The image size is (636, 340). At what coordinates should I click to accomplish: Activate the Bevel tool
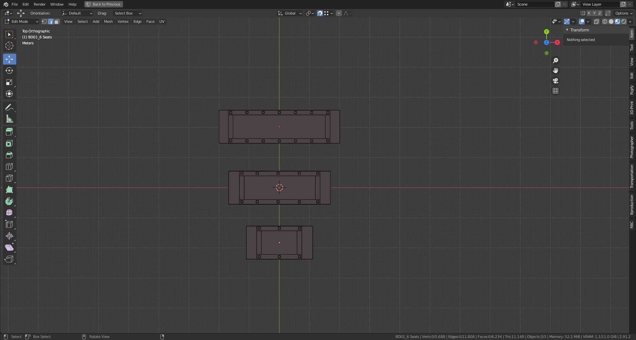click(9, 155)
